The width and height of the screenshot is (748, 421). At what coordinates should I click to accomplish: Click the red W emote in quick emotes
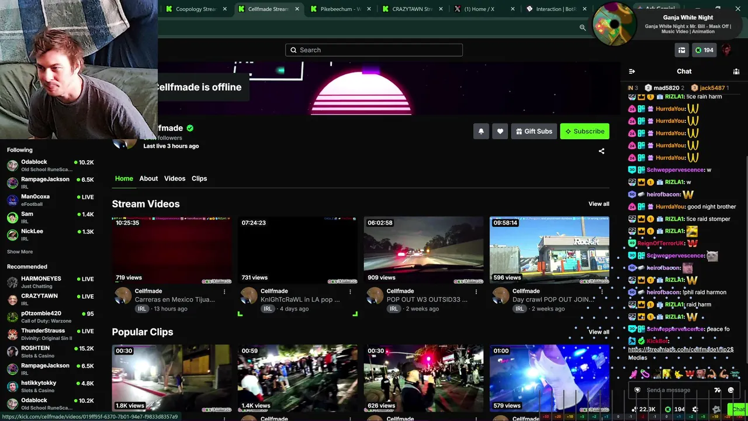point(690,373)
